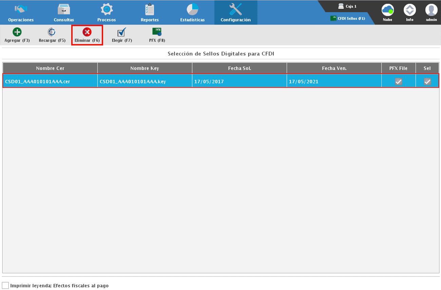Screen dimensions: 441x290
Task: Select the CSD01_AAA010101AAA.cer row
Action: tap(50, 81)
